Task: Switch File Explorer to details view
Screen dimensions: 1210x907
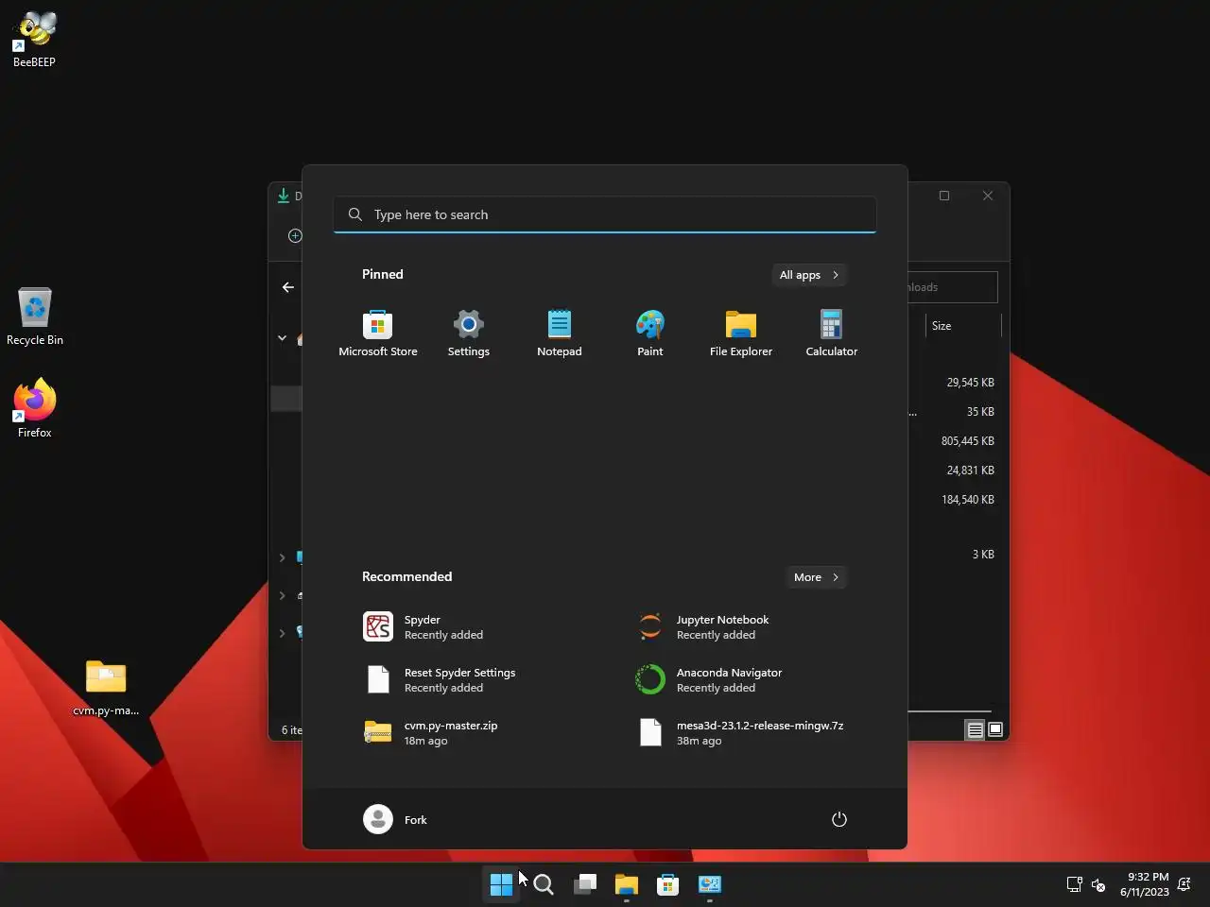Action: click(975, 729)
